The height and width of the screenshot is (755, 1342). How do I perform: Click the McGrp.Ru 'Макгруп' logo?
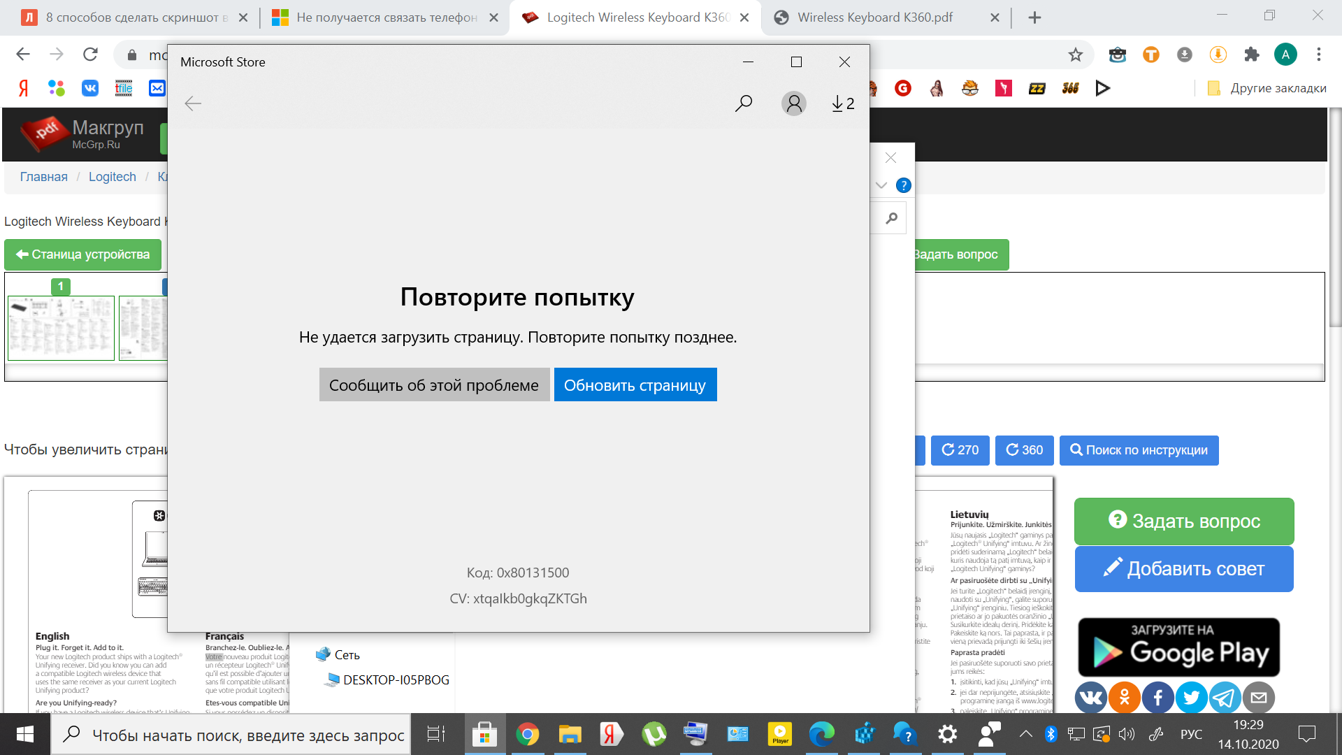82,134
